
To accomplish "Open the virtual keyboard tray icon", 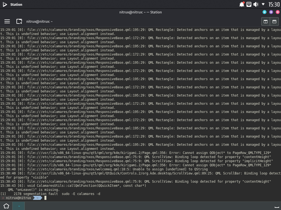I will pyautogui.click(x=249, y=4).
